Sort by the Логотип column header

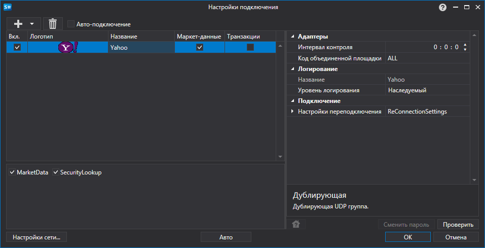[68, 37]
